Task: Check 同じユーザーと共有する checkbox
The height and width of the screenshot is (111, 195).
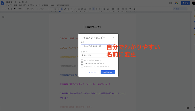Action: point(82,60)
